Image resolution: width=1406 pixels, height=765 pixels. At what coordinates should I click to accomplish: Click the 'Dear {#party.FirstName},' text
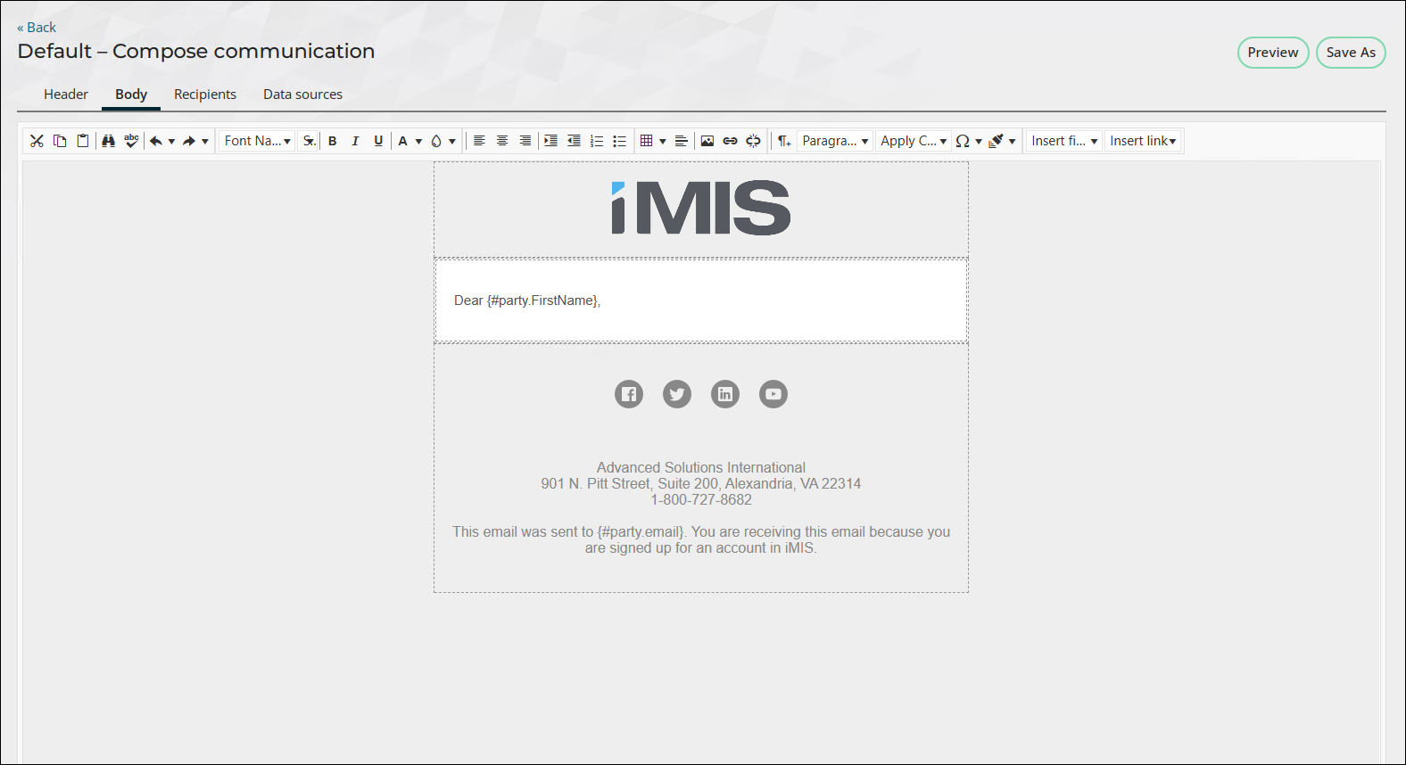pyautogui.click(x=527, y=300)
